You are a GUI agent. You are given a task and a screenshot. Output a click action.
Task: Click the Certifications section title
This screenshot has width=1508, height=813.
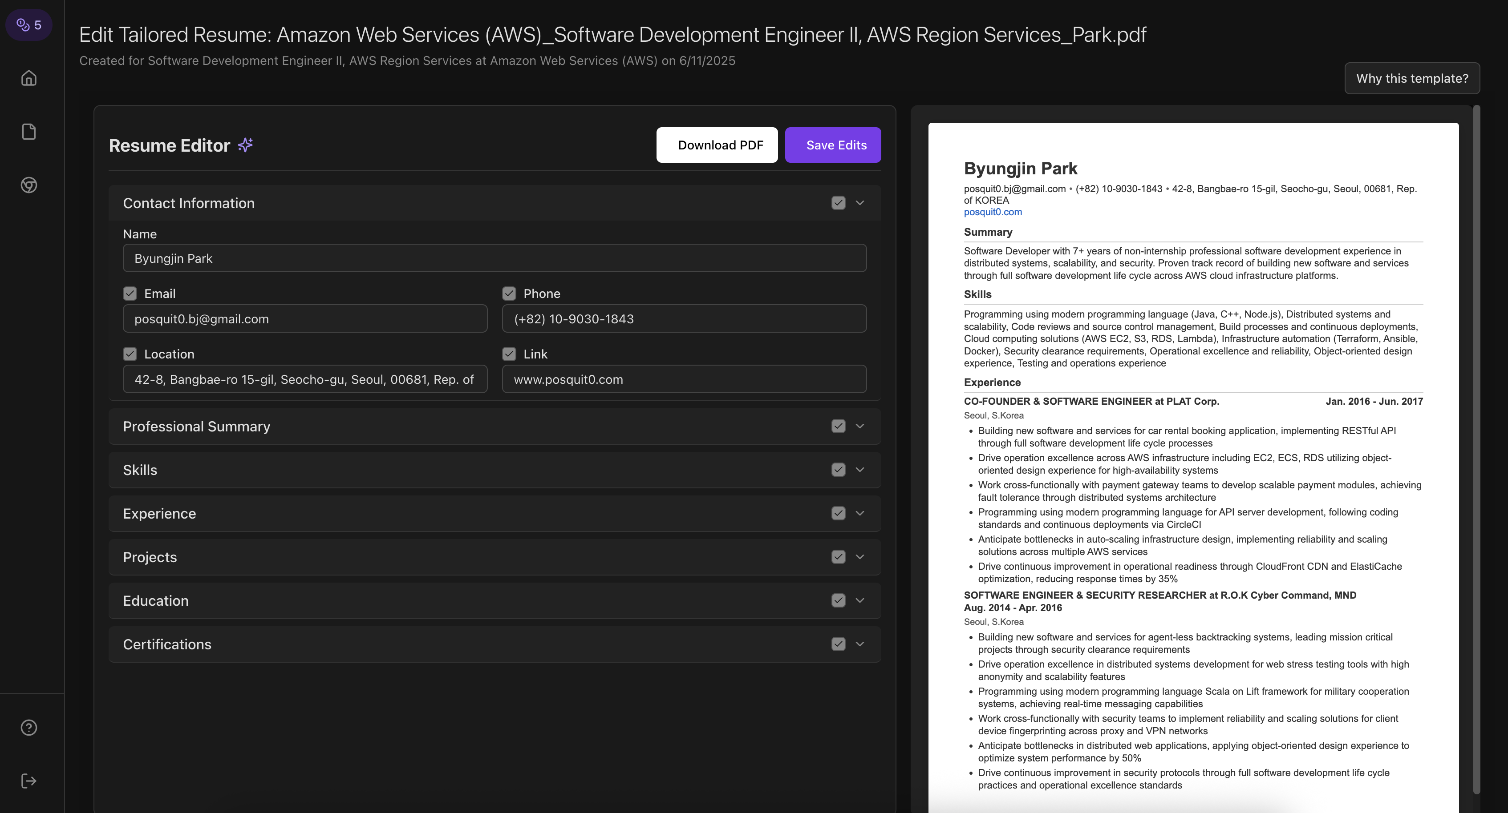click(167, 644)
